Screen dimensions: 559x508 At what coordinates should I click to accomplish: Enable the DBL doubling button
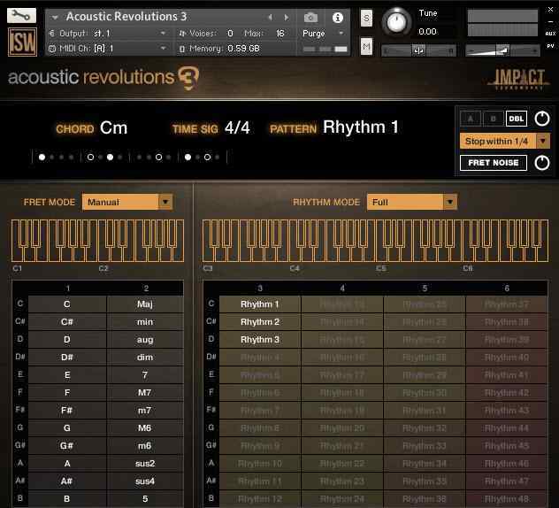[x=516, y=119]
